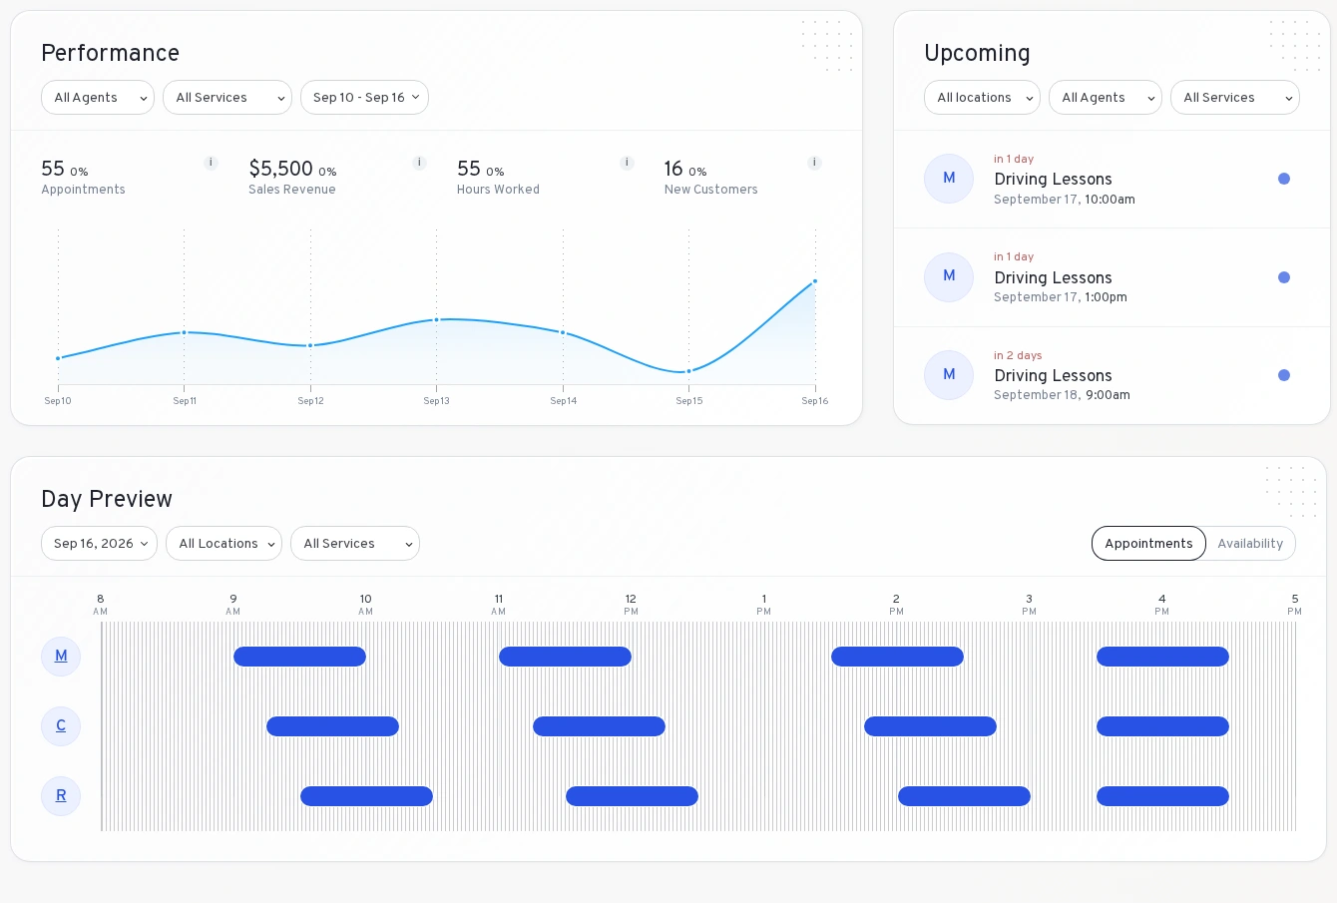Open the Sep 10 - Sep 16 date range picker

tap(364, 98)
